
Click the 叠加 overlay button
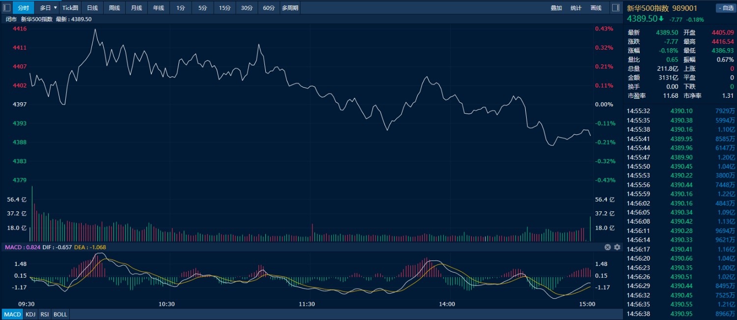[x=556, y=8]
